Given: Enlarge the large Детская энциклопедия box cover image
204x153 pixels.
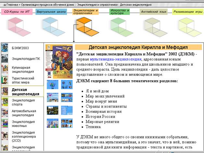Looking at the screenshot, I should tap(59, 61).
